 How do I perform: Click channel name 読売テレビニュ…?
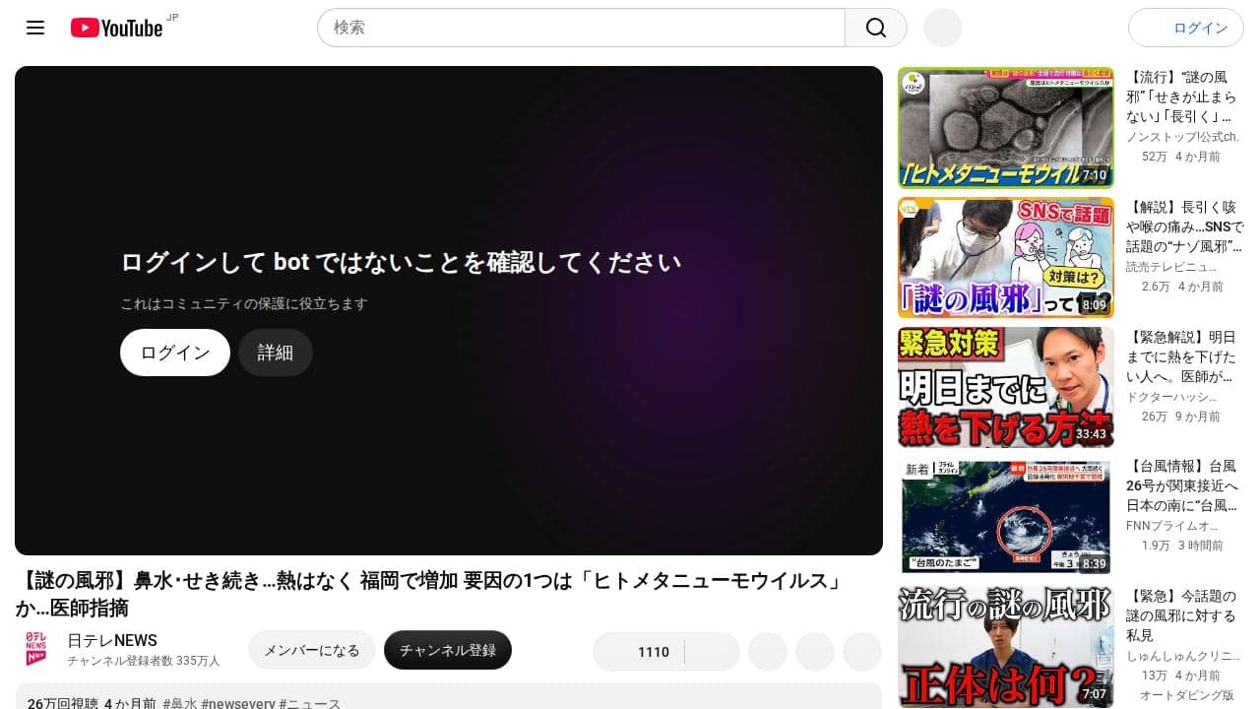click(1171, 267)
